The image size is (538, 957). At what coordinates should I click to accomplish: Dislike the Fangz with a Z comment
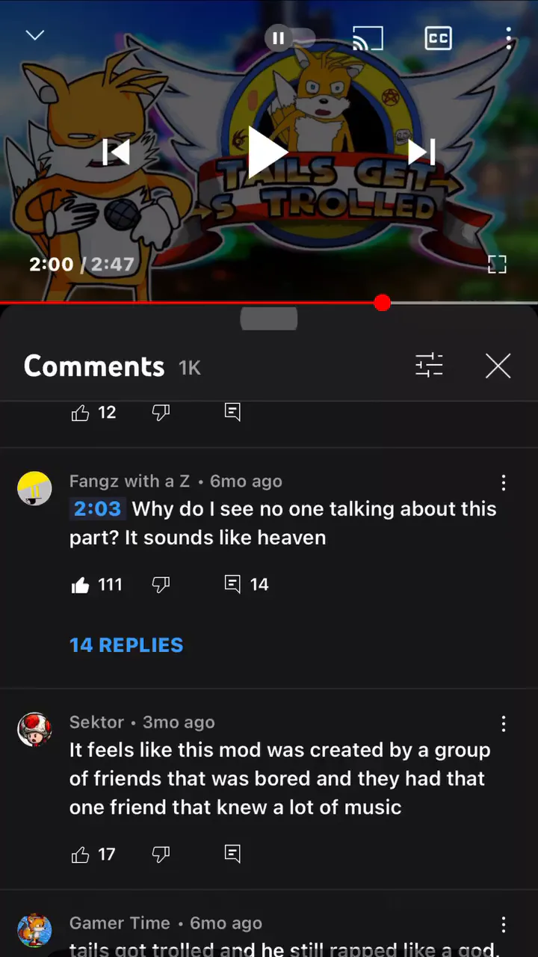tap(161, 585)
